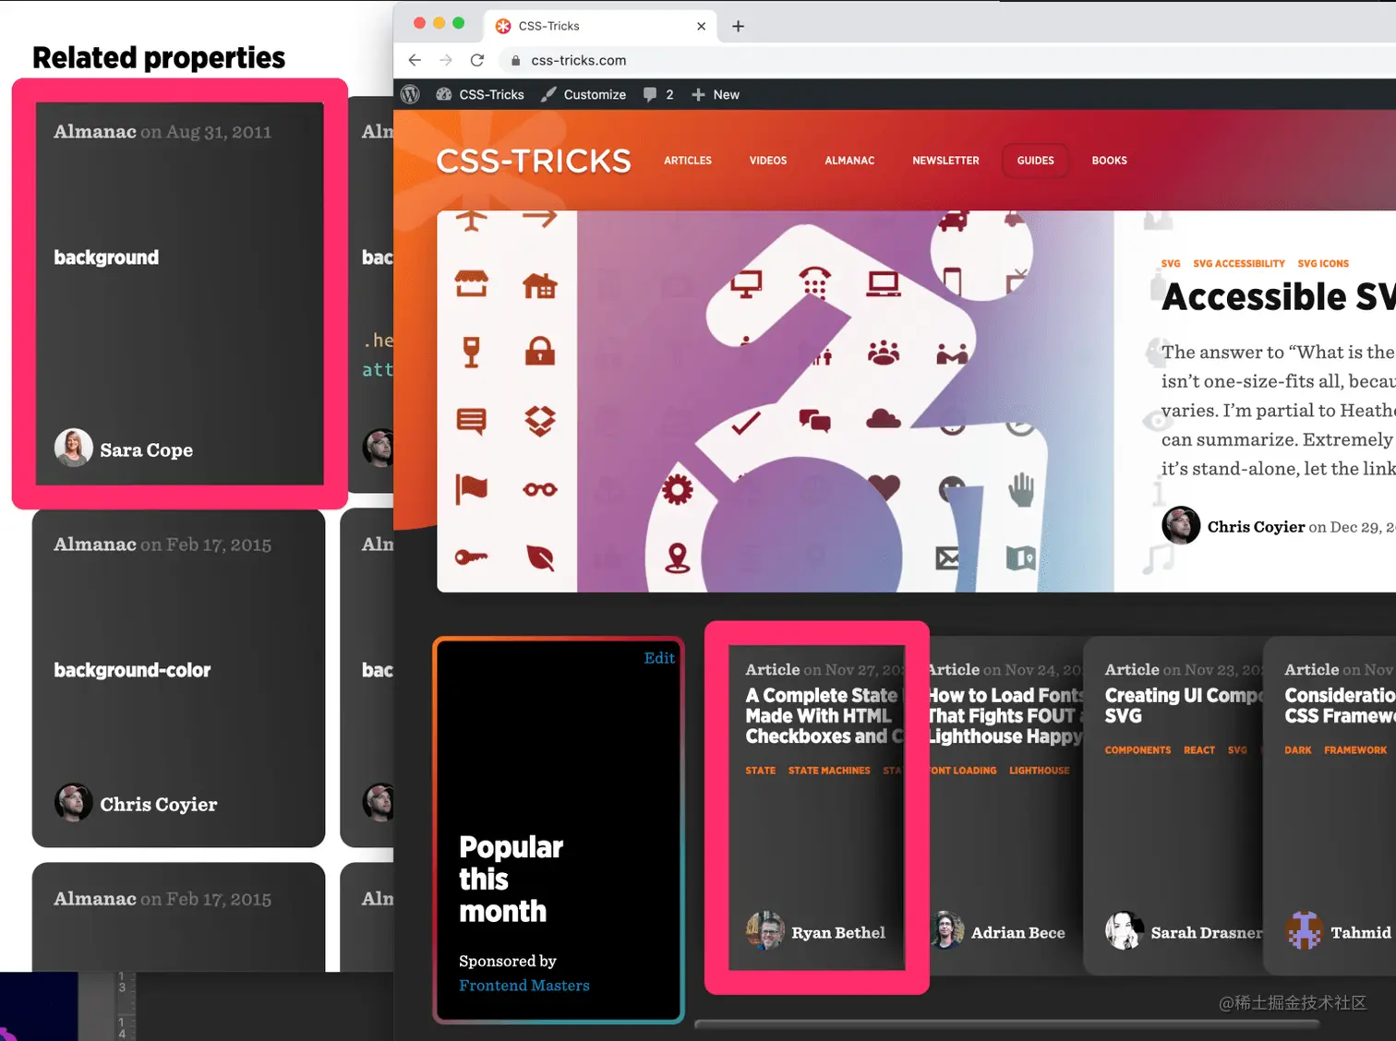1396x1041 pixels.
Task: Click the browser forward arrow
Action: [x=446, y=60]
